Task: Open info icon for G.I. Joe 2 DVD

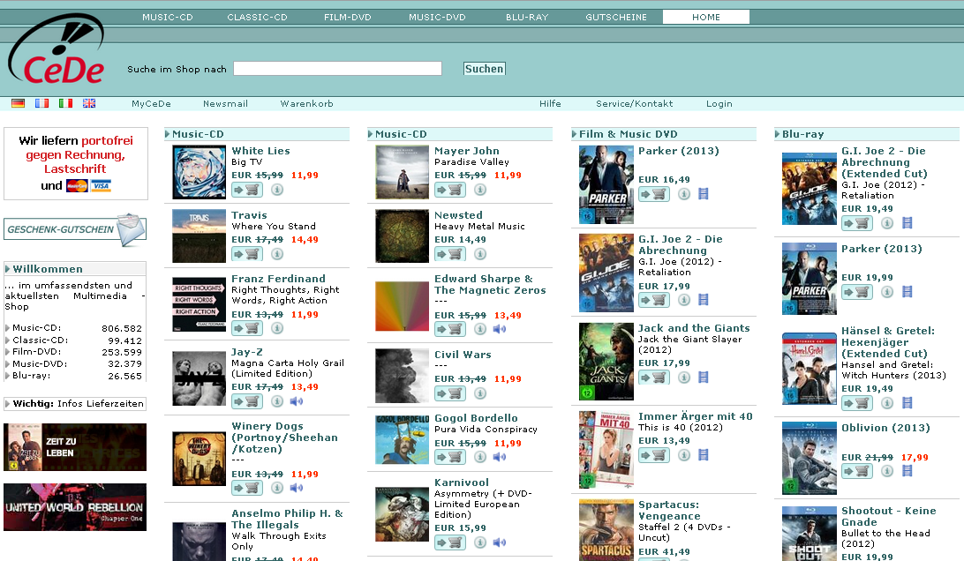Action: point(684,300)
